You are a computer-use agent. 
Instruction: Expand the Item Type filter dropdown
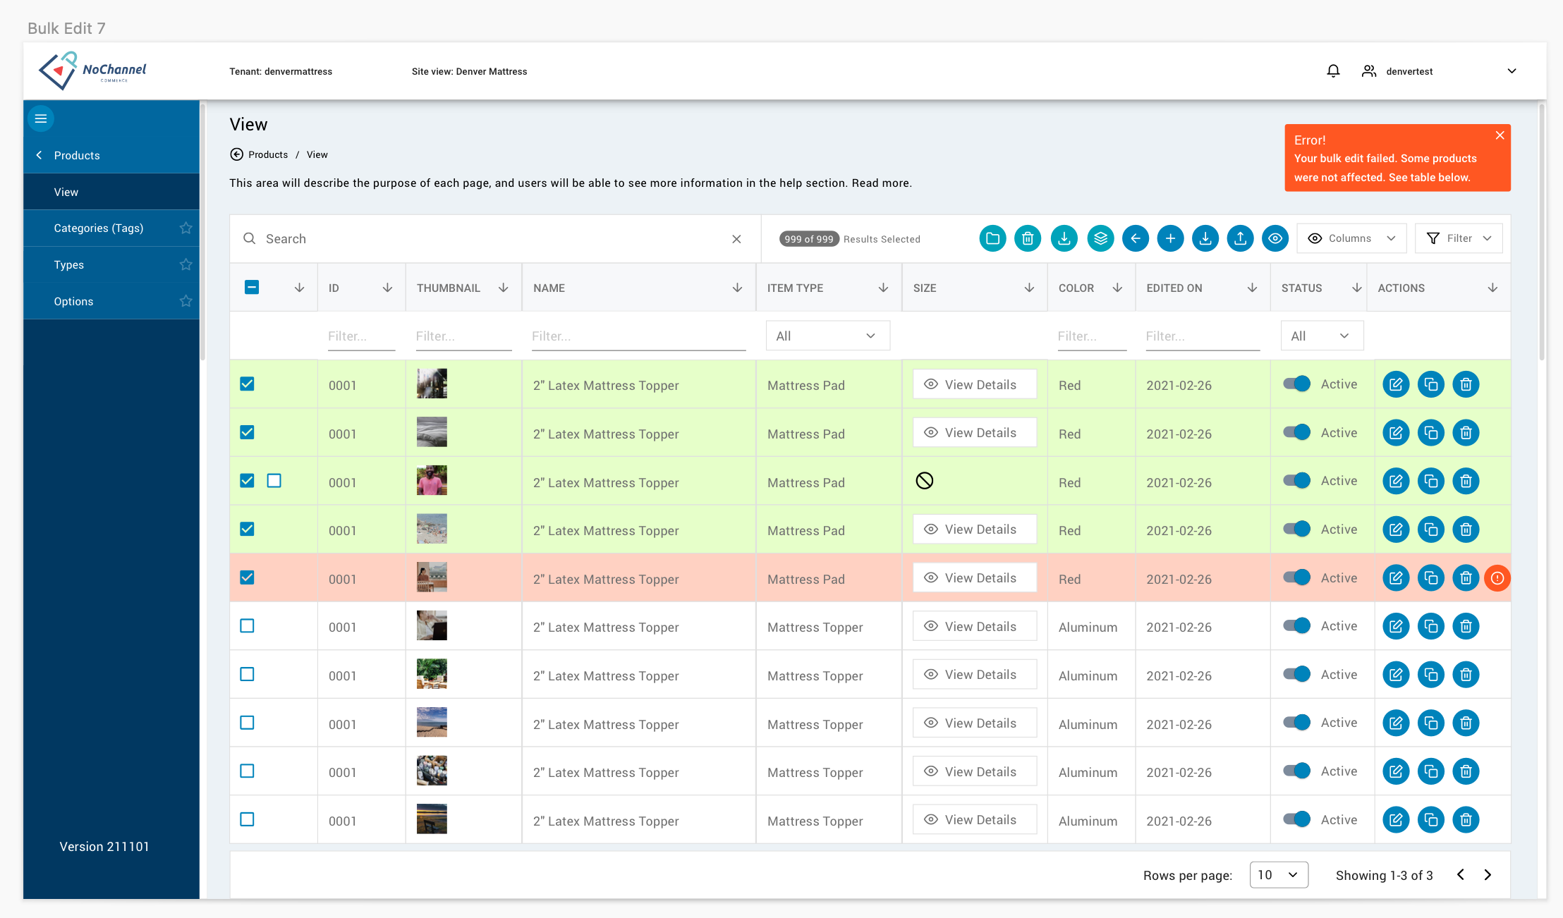pos(827,336)
